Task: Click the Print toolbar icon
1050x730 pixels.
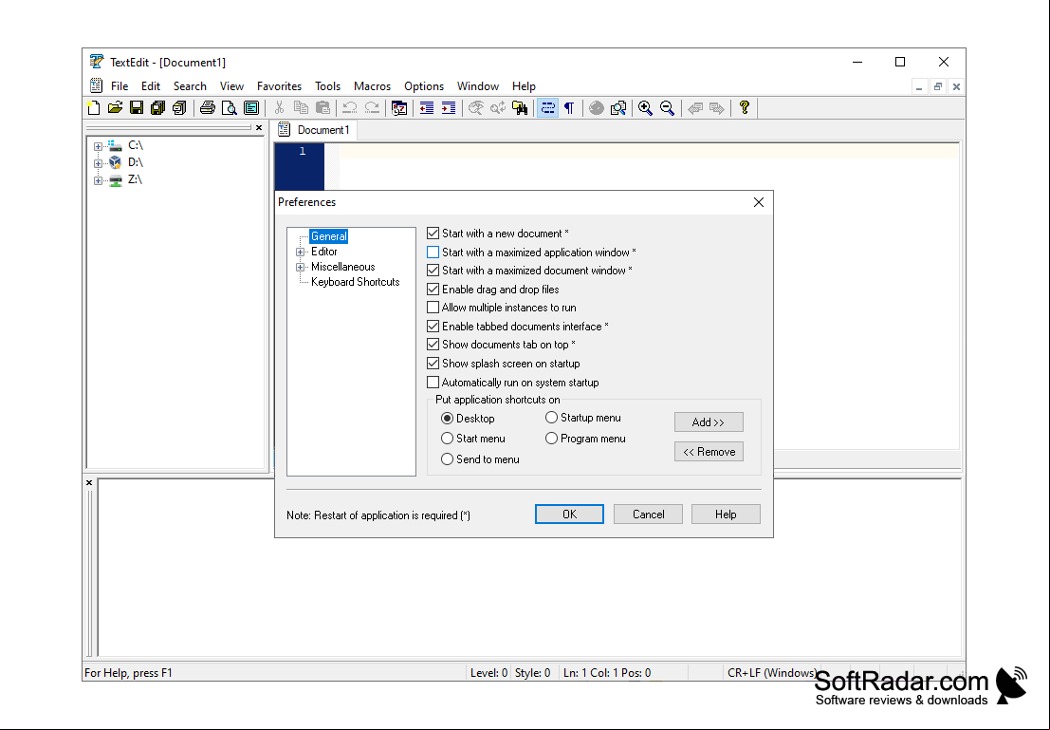Action: [208, 108]
